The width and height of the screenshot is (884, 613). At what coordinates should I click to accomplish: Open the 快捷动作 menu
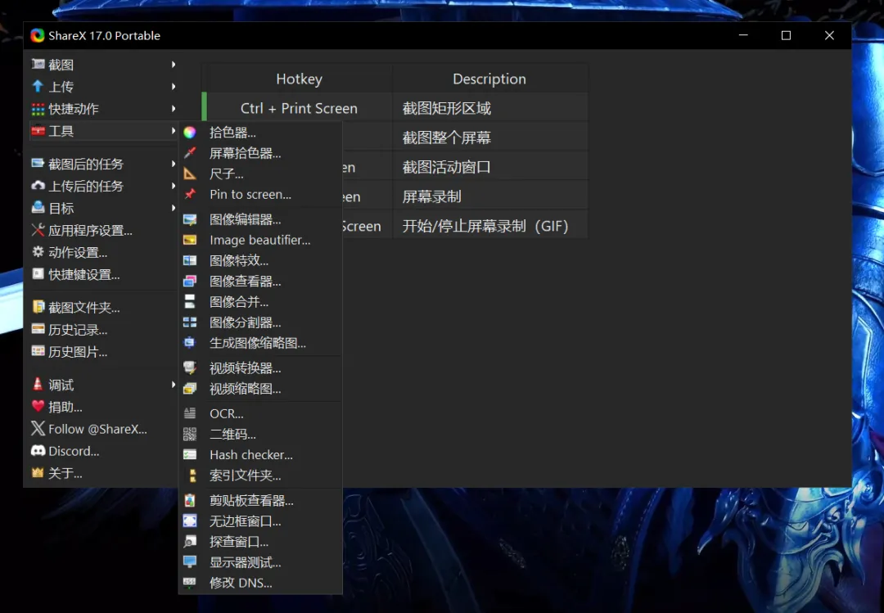tap(104, 108)
